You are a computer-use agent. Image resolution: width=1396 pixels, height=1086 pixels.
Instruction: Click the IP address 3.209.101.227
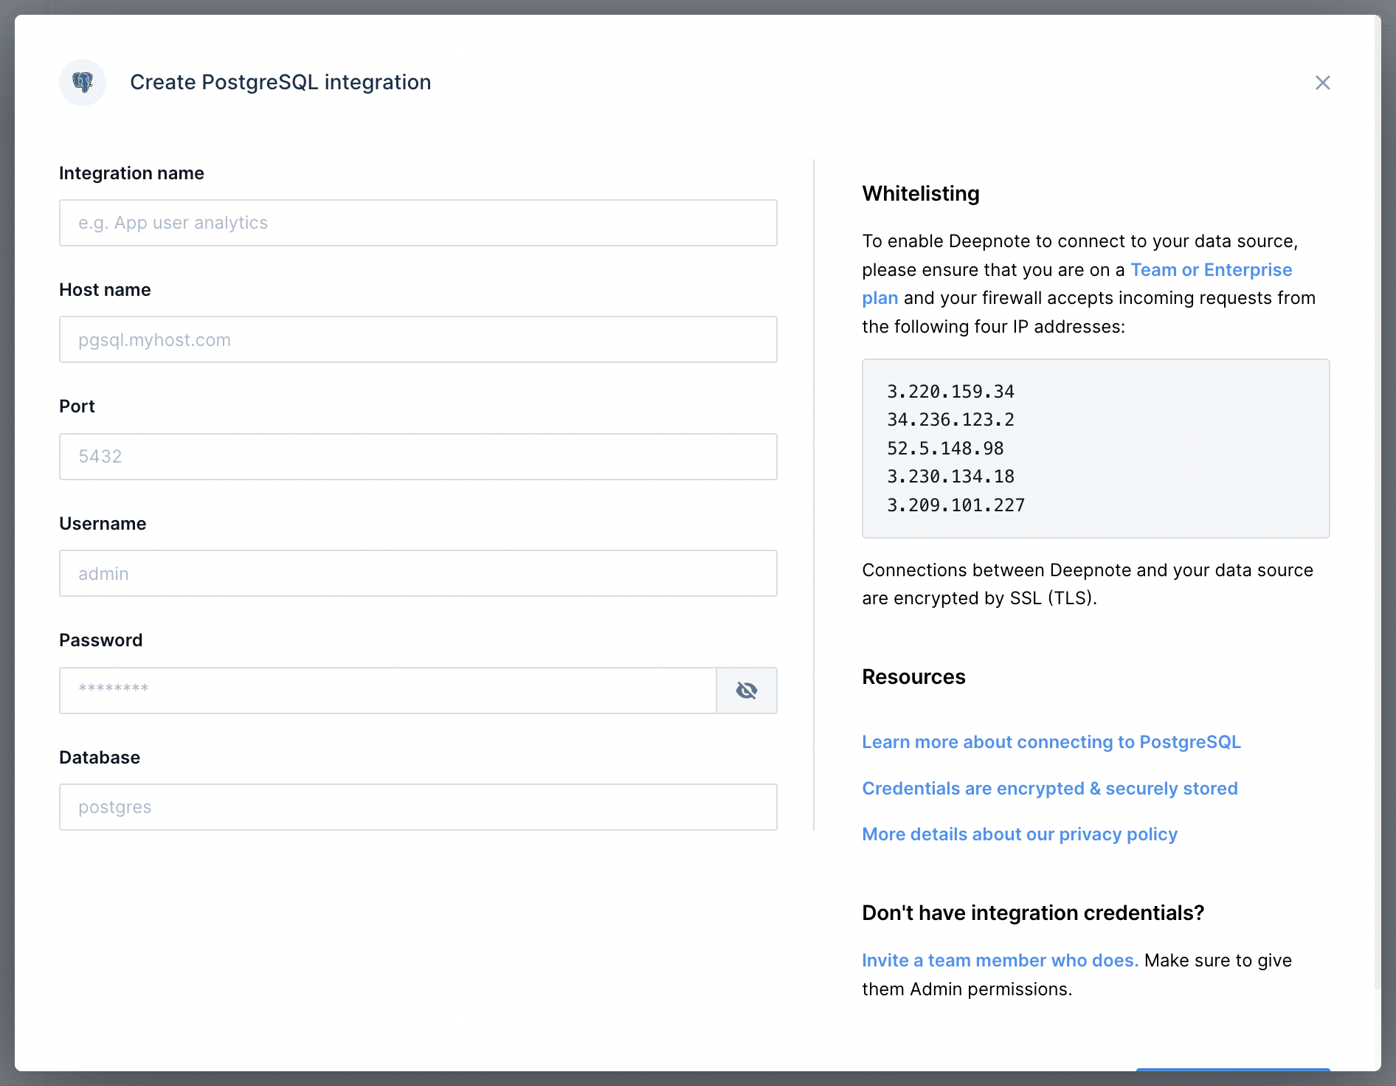coord(956,505)
